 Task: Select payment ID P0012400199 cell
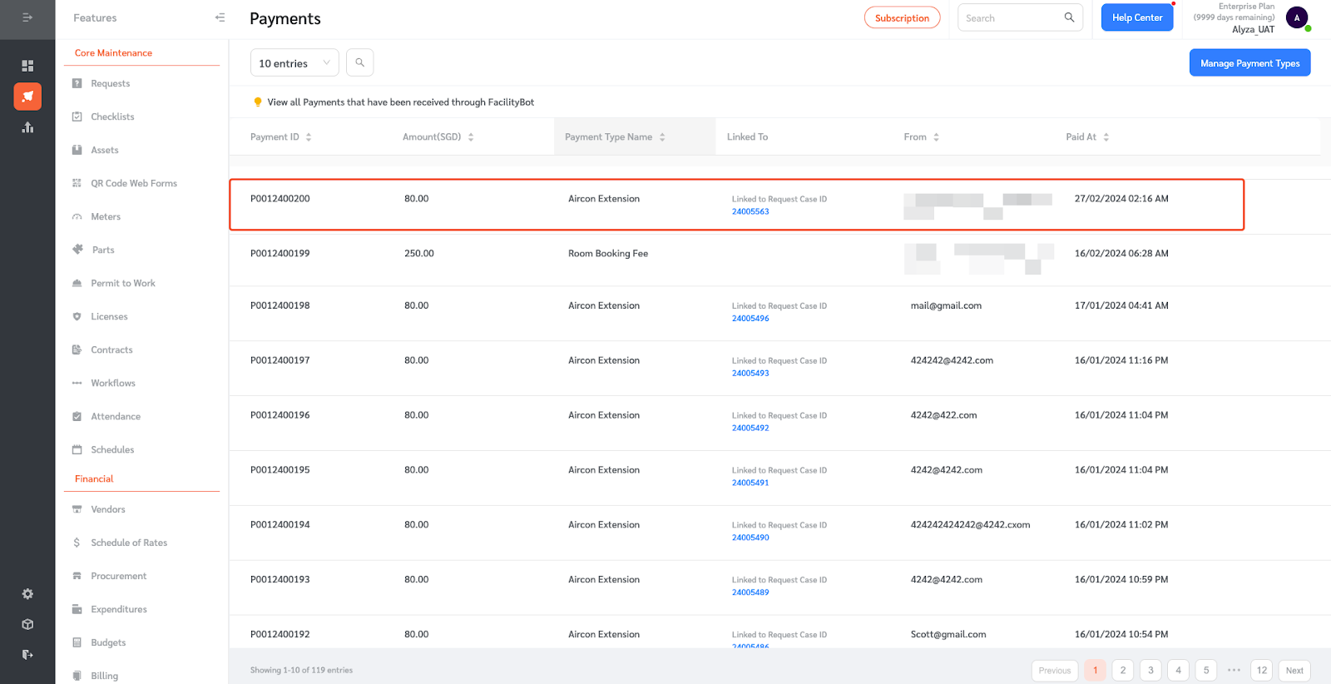(x=280, y=253)
